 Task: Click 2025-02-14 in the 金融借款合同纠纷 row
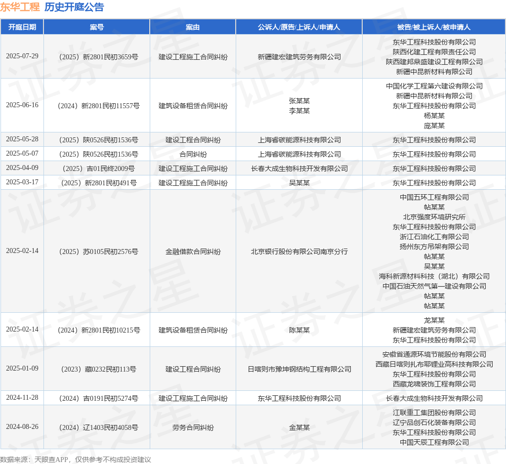[22, 251]
